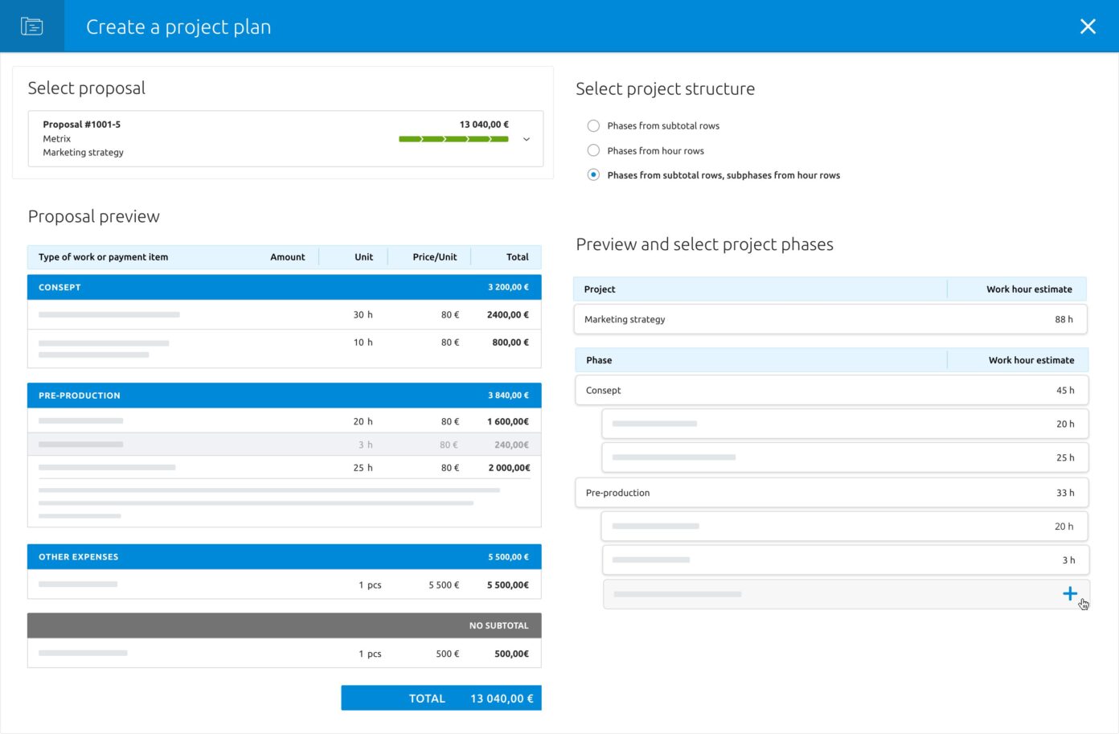Select Phases from hour rows option

[x=593, y=150]
